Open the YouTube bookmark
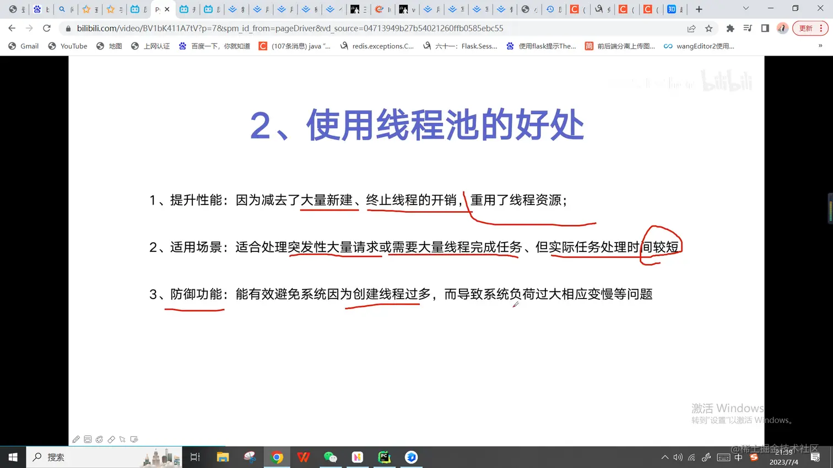 pyautogui.click(x=68, y=46)
